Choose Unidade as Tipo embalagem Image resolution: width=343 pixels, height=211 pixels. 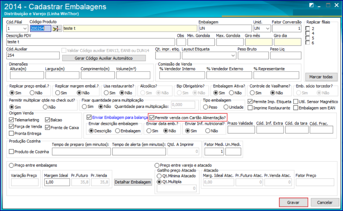pos(226,107)
